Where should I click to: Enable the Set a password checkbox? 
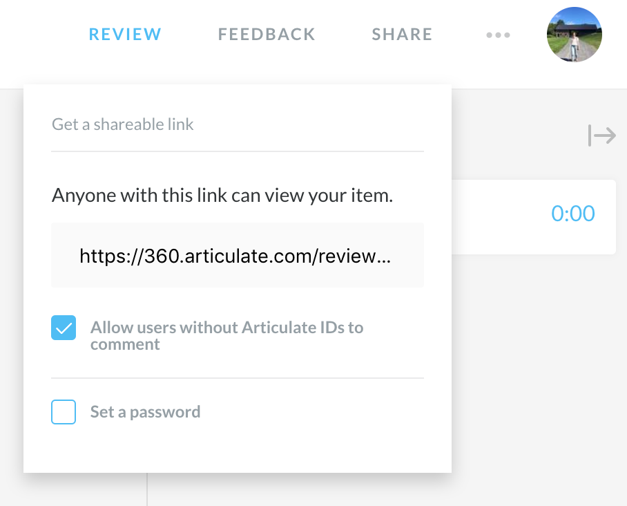64,412
